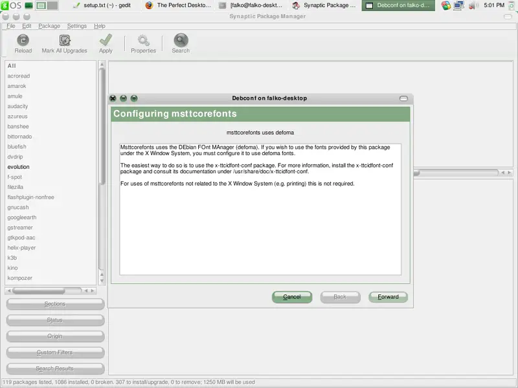Click Forward to continue msttcorefonts configuration
Image resolution: width=518 pixels, height=388 pixels.
pyautogui.click(x=388, y=297)
